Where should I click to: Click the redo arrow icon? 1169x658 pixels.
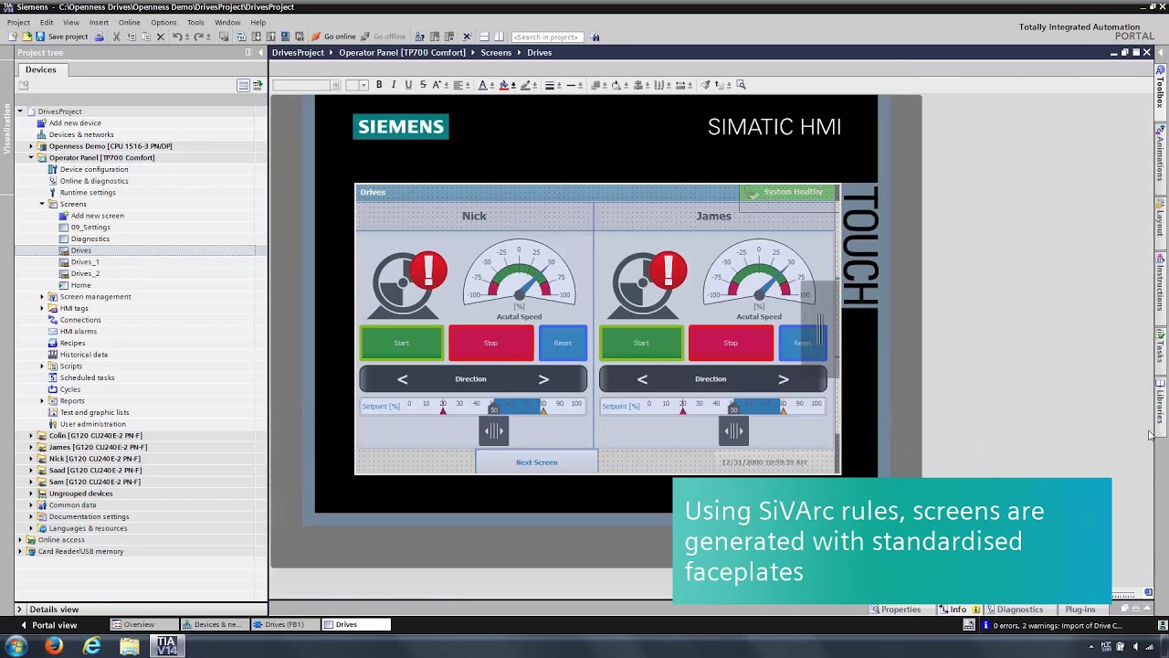pos(199,37)
